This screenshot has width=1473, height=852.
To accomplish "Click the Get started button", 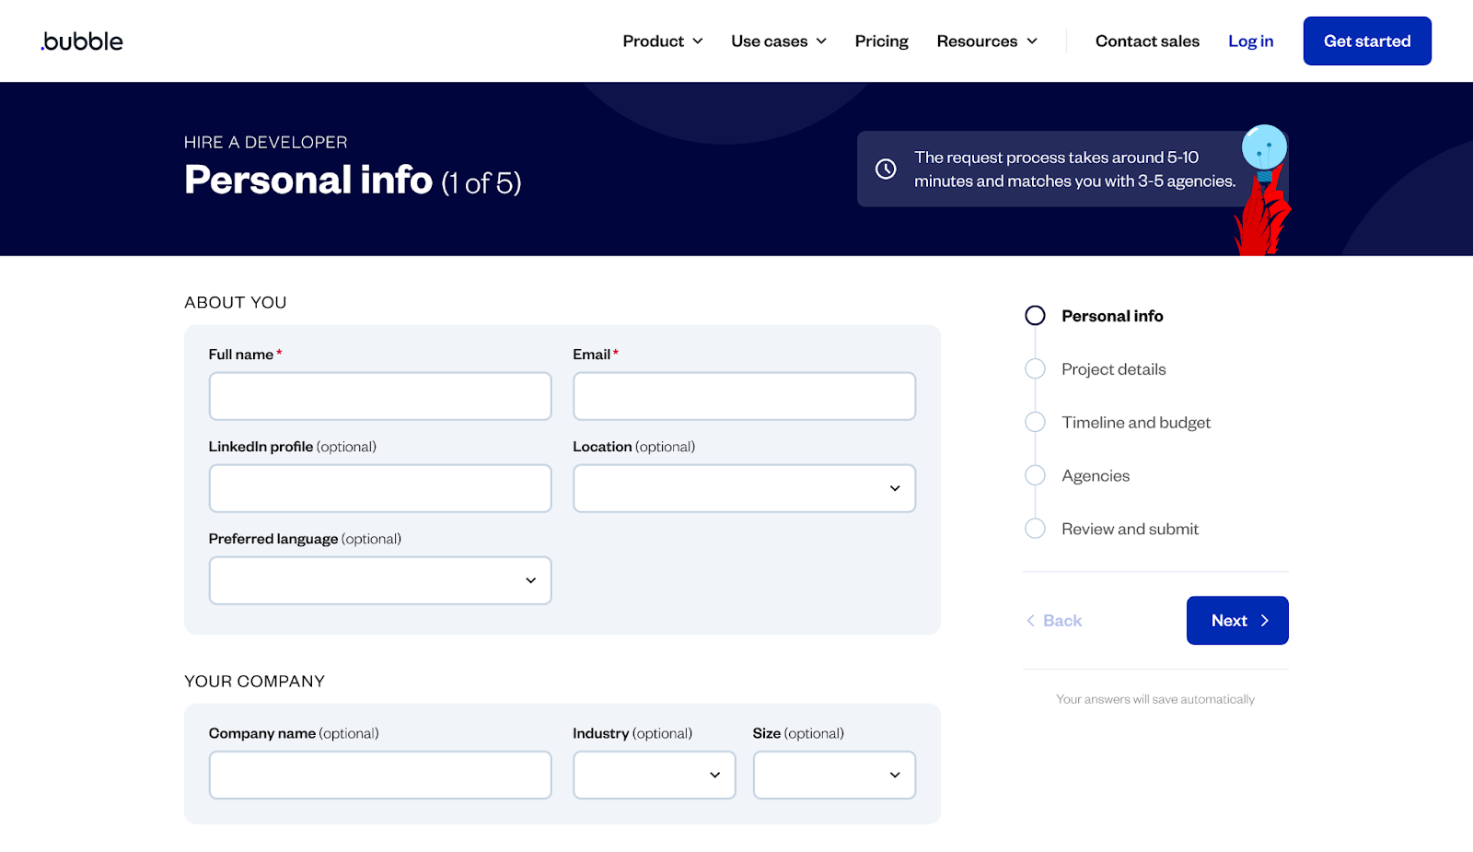I will pyautogui.click(x=1366, y=41).
